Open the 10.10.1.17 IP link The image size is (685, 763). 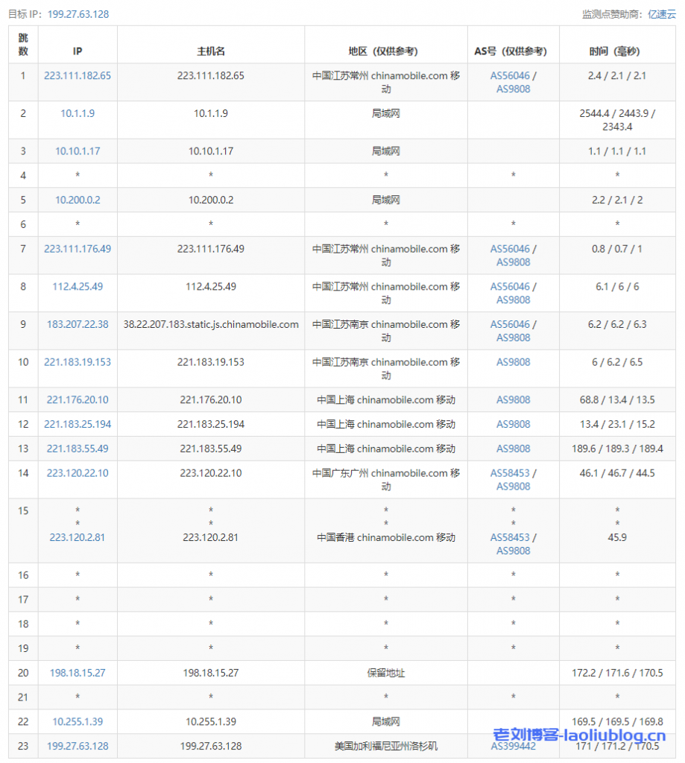78,151
